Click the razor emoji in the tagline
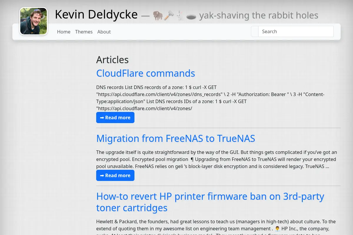Image resolution: width=353 pixels, height=235 pixels. (x=169, y=15)
